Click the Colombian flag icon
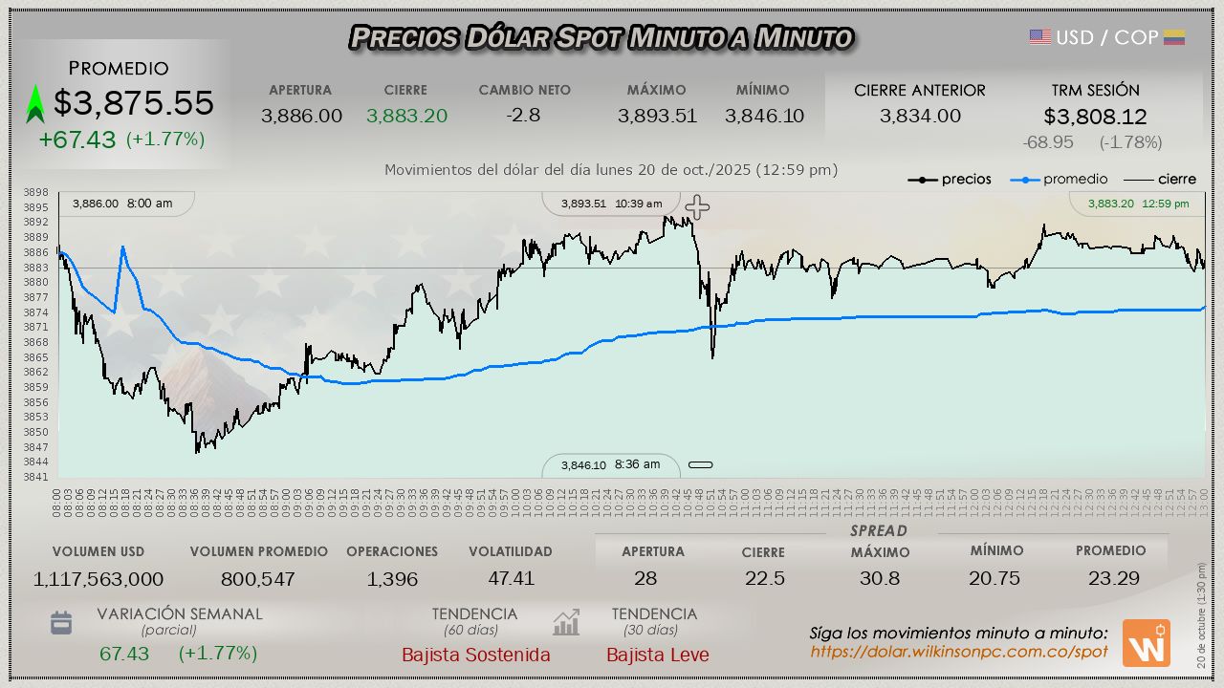Viewport: 1224px width, 688px height. coord(1174,37)
